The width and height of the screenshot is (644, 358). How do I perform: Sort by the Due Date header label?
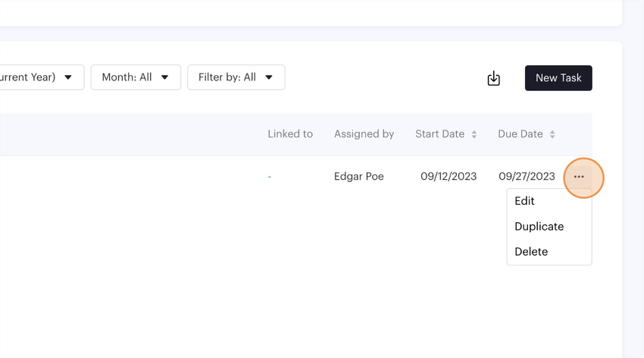521,134
